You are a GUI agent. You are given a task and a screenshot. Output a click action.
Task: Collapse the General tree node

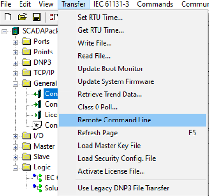click(x=15, y=84)
